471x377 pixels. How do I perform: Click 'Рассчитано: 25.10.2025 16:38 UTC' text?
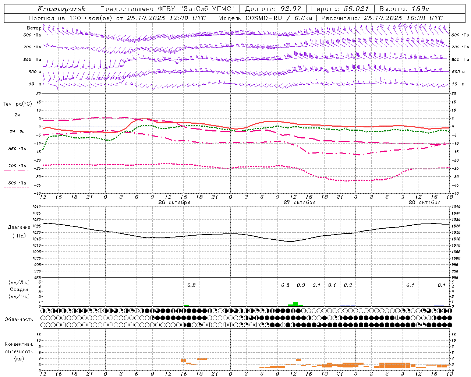pos(382,18)
